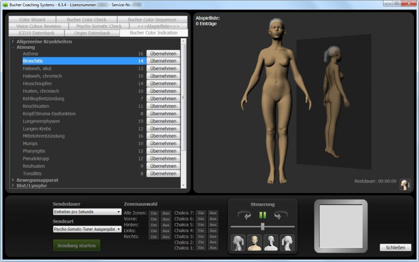This screenshot has width=419, height=262.
Task: Click Sendung starten button
Action: point(76,245)
